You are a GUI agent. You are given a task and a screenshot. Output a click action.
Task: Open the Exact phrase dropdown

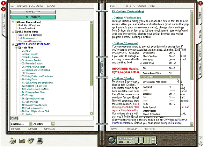30,124
